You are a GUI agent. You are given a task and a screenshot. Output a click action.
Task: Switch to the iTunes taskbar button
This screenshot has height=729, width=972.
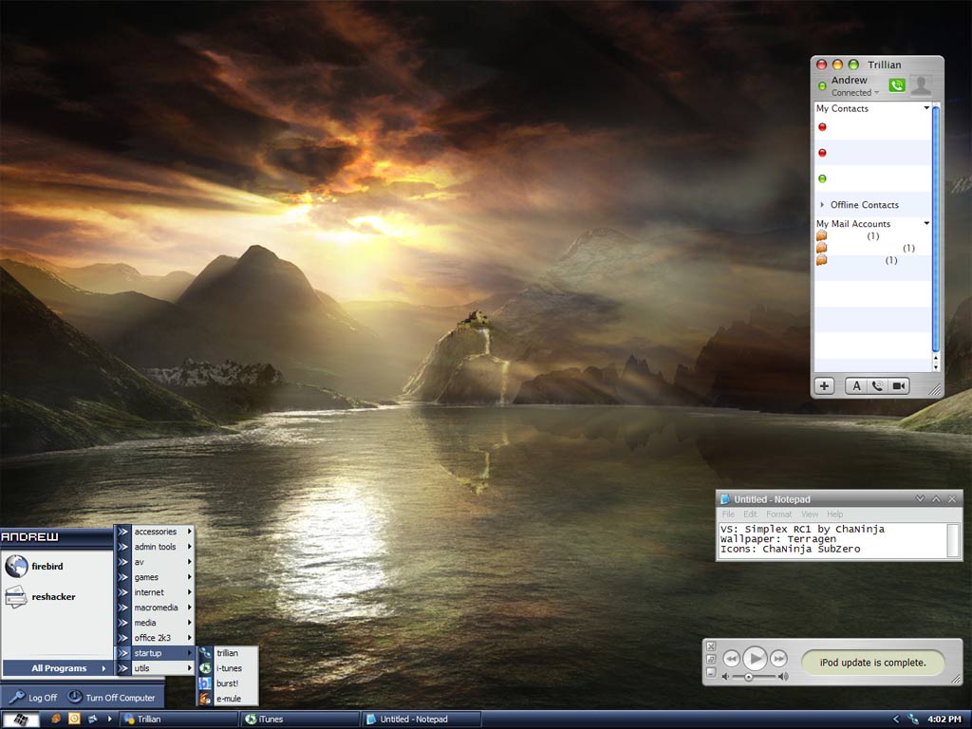[299, 720]
